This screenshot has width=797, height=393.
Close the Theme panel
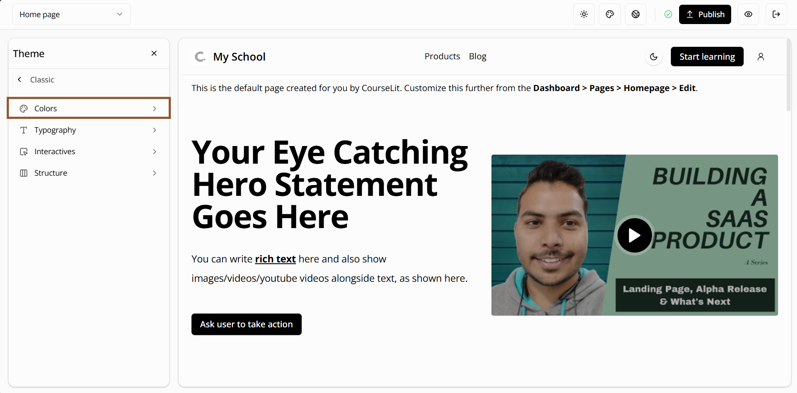tap(154, 53)
